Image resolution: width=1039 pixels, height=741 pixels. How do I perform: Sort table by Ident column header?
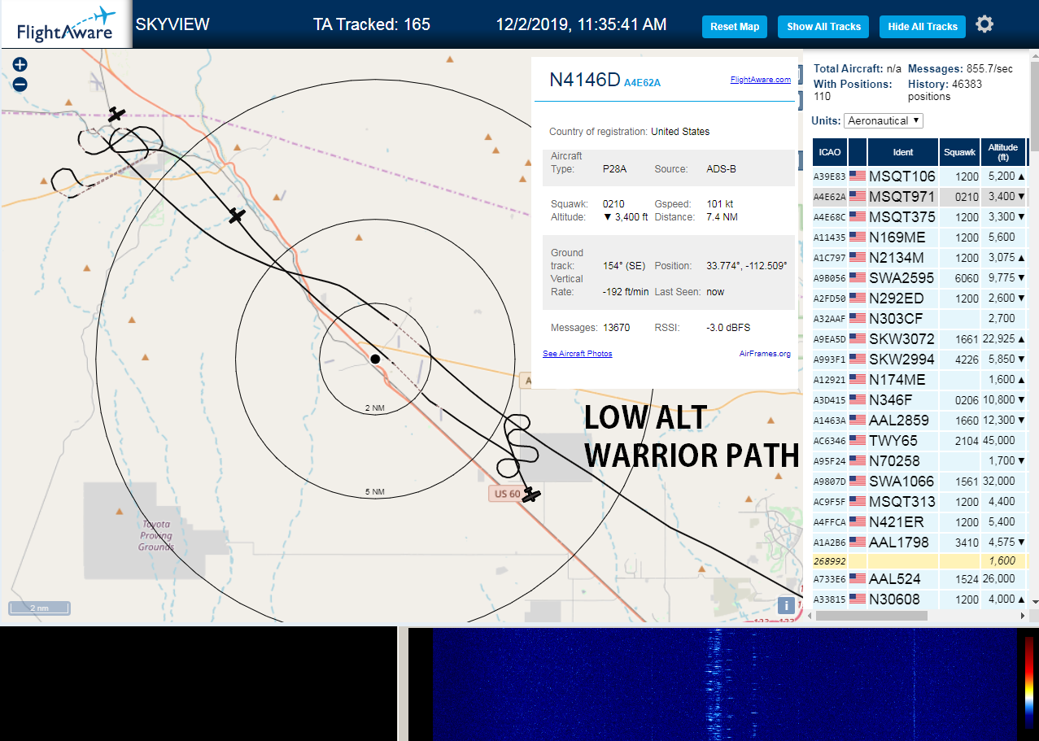pos(903,152)
